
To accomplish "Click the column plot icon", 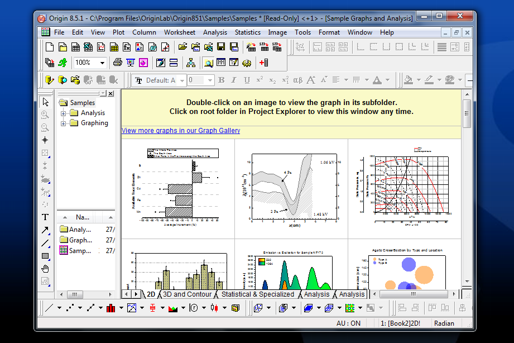I will [x=111, y=308].
